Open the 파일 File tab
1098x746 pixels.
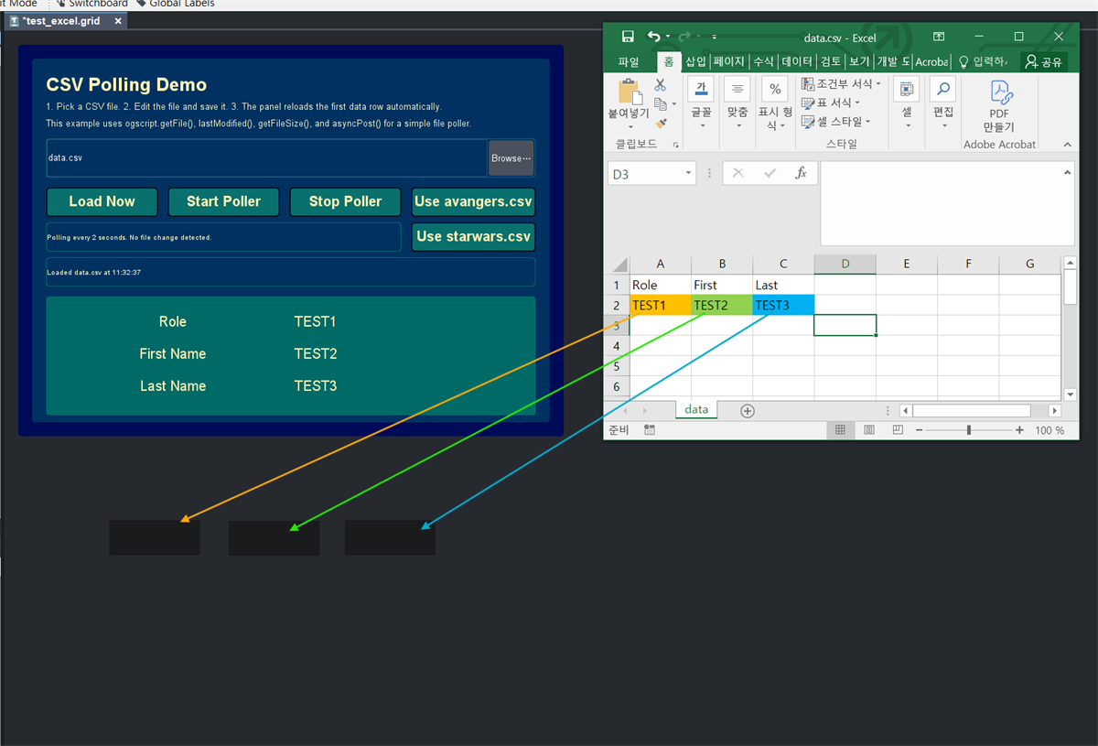(629, 61)
